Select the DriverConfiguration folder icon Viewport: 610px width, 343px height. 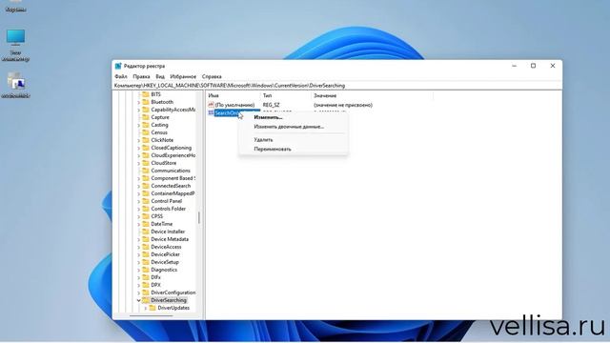click(146, 293)
